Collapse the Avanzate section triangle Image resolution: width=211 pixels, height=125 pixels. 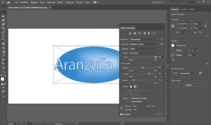click(122, 64)
